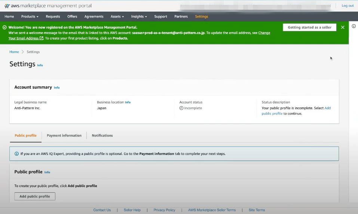358x214 pixels.
Task: Click the account email address in the banner
Action: coord(168,33)
